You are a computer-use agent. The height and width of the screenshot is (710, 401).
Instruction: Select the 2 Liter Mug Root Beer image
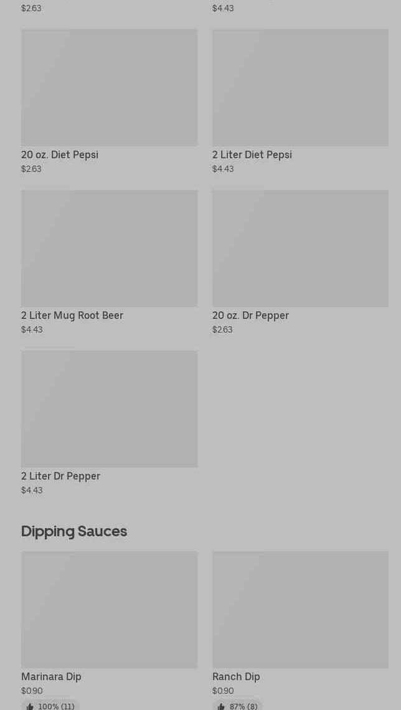pos(109,248)
